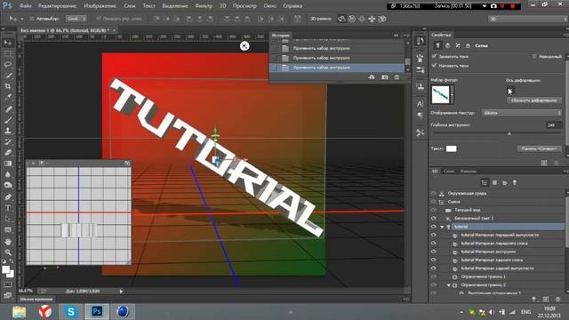Open the 3D workspace dropdown
This screenshot has width=569, height=320.
[x=528, y=19]
